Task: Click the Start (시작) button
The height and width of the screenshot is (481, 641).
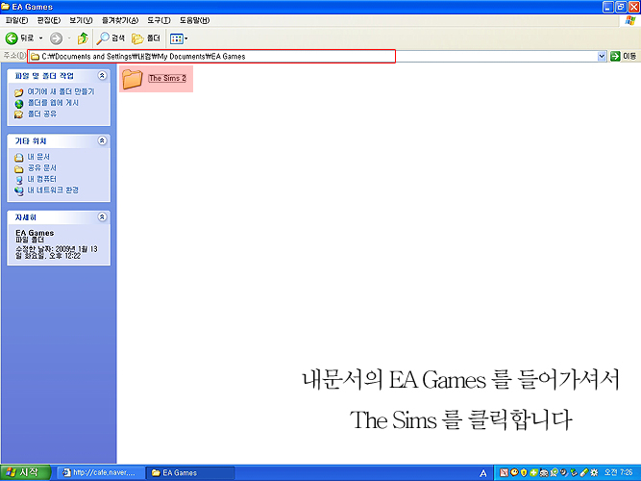Action: click(x=23, y=472)
